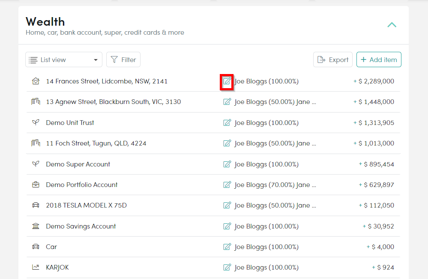Image resolution: width=428 pixels, height=279 pixels.
Task: Click the $ 629,897 value
Action: (379, 184)
